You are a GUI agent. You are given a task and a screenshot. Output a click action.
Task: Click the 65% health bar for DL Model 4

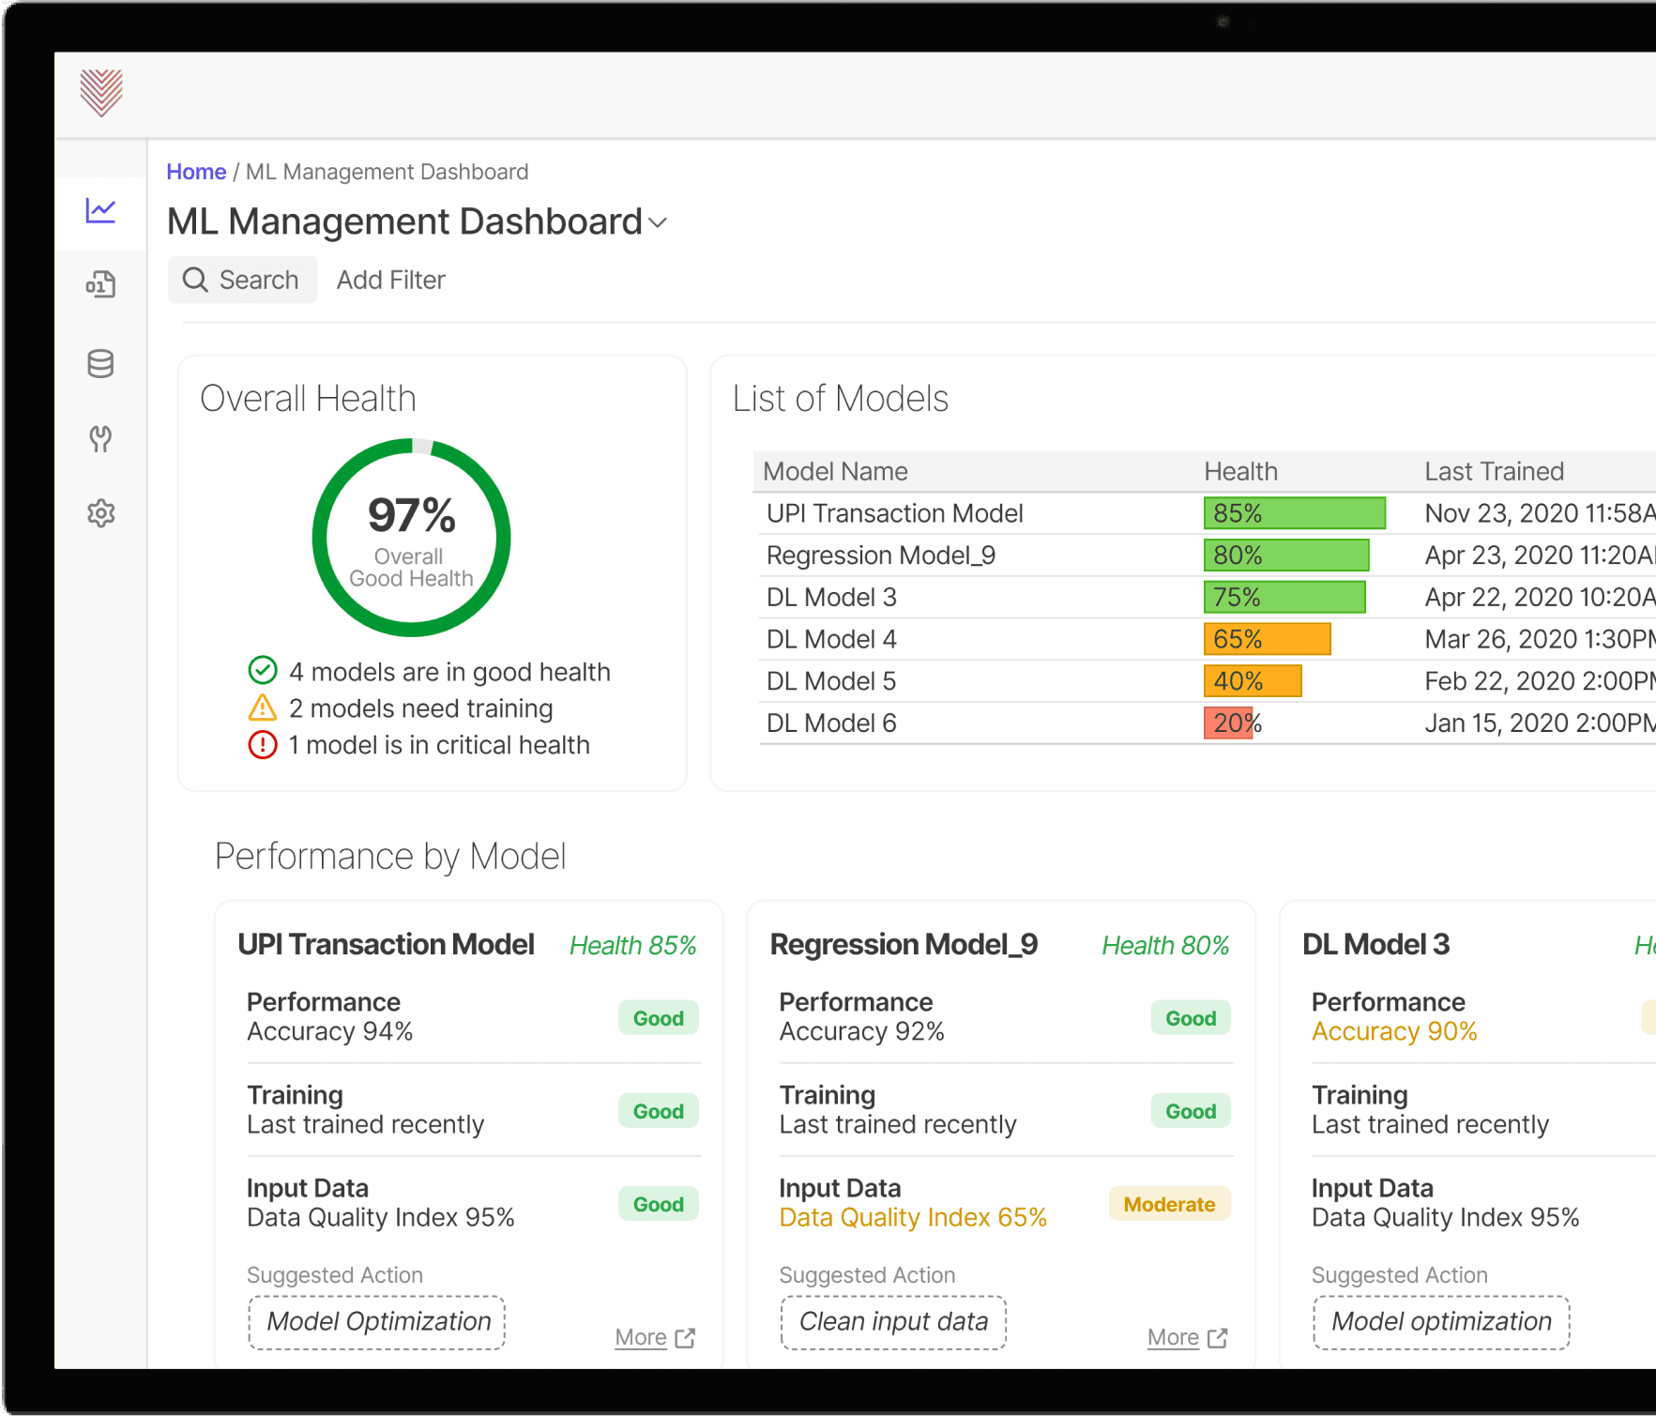pyautogui.click(x=1268, y=639)
